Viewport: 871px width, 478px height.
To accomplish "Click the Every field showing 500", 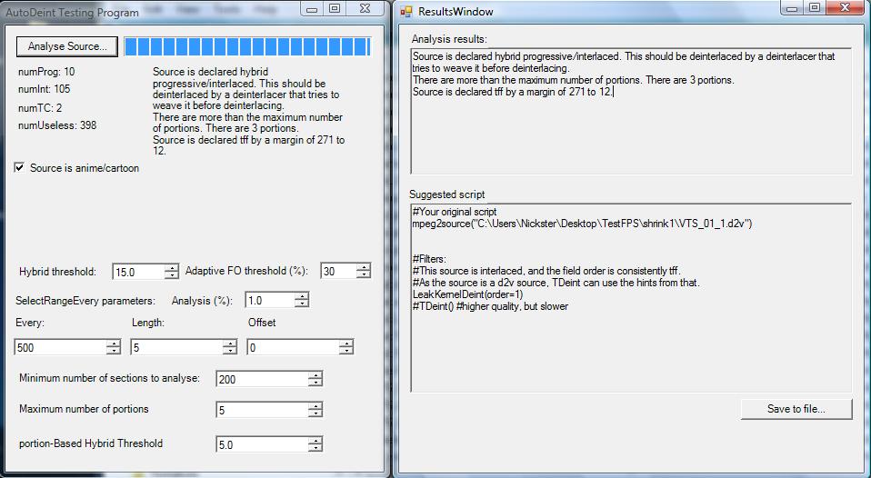I will [x=60, y=347].
